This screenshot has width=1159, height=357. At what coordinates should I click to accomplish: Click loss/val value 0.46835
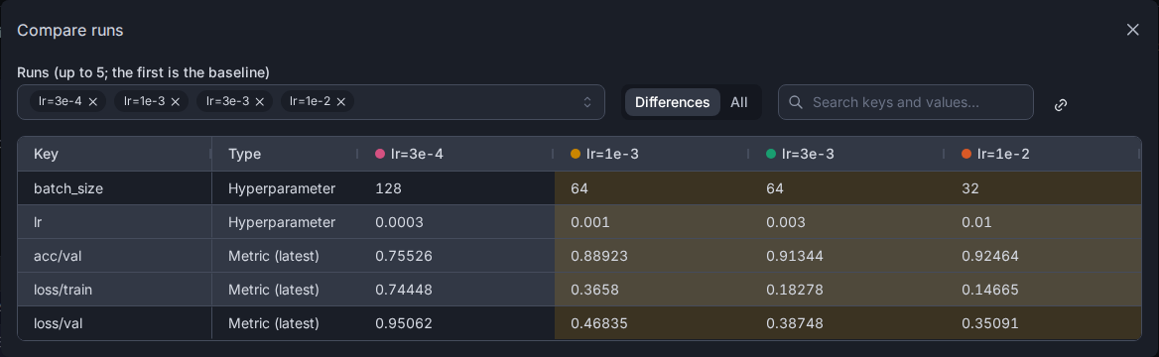tap(599, 323)
